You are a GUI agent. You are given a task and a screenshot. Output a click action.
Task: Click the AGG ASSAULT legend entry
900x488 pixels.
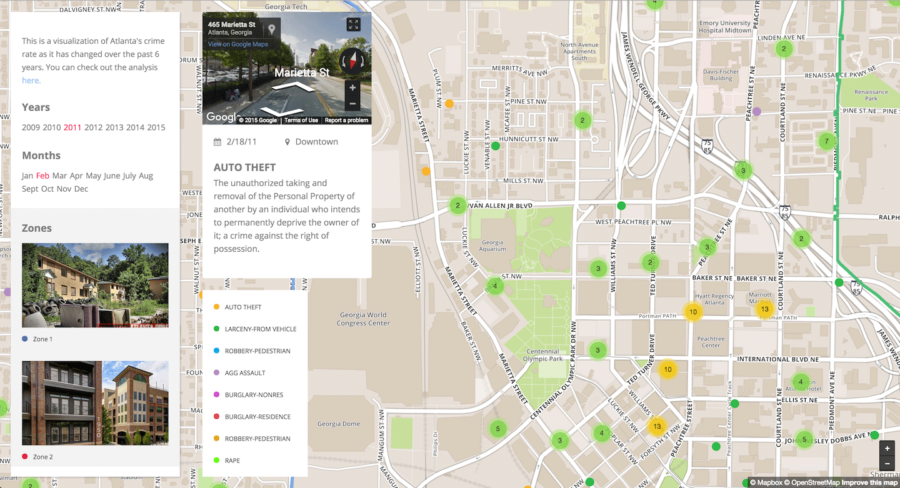(239, 372)
